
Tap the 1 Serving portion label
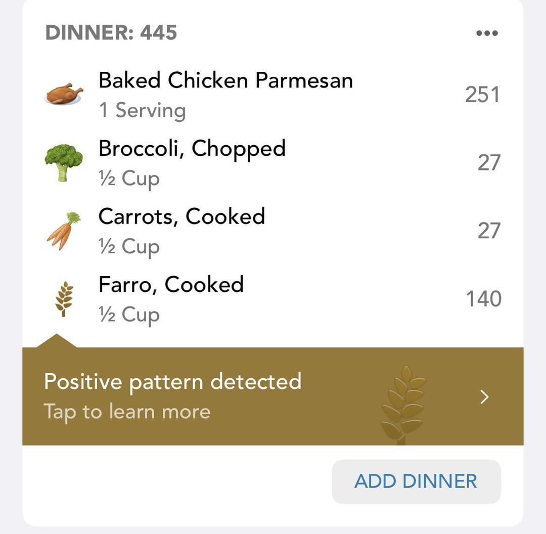pos(142,110)
